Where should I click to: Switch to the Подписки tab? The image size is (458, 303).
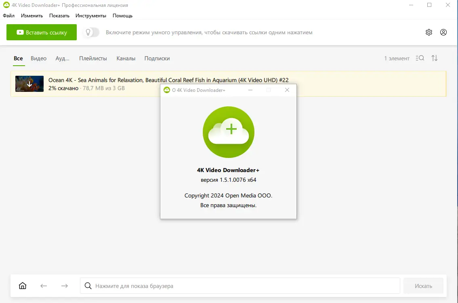click(x=157, y=58)
